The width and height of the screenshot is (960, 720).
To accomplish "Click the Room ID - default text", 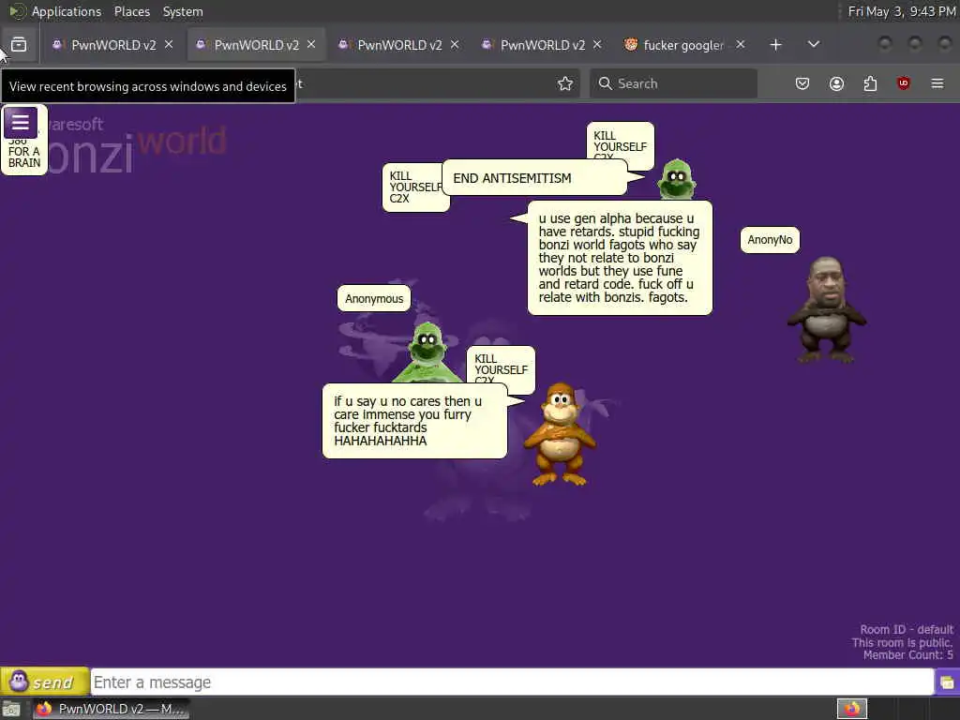I will coord(907,629).
